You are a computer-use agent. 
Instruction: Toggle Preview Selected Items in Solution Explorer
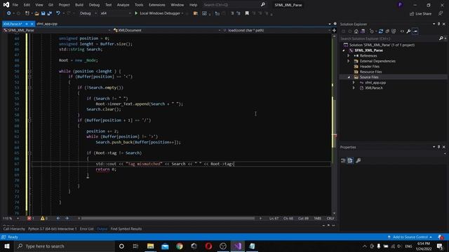(415, 31)
